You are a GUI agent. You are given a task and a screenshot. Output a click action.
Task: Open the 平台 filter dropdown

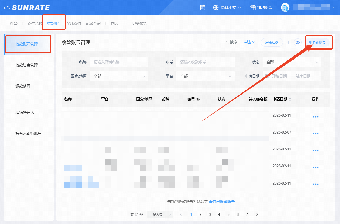pos(205,76)
